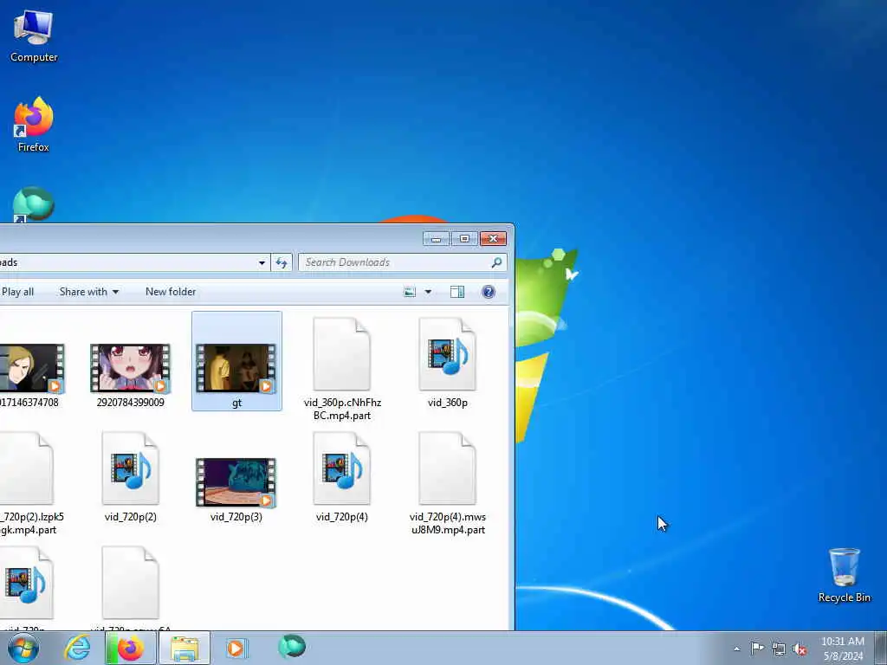This screenshot has height=665, width=887.
Task: Select vid_720p(4).mwsuJ8M9.mp4.part file
Action: 448,468
